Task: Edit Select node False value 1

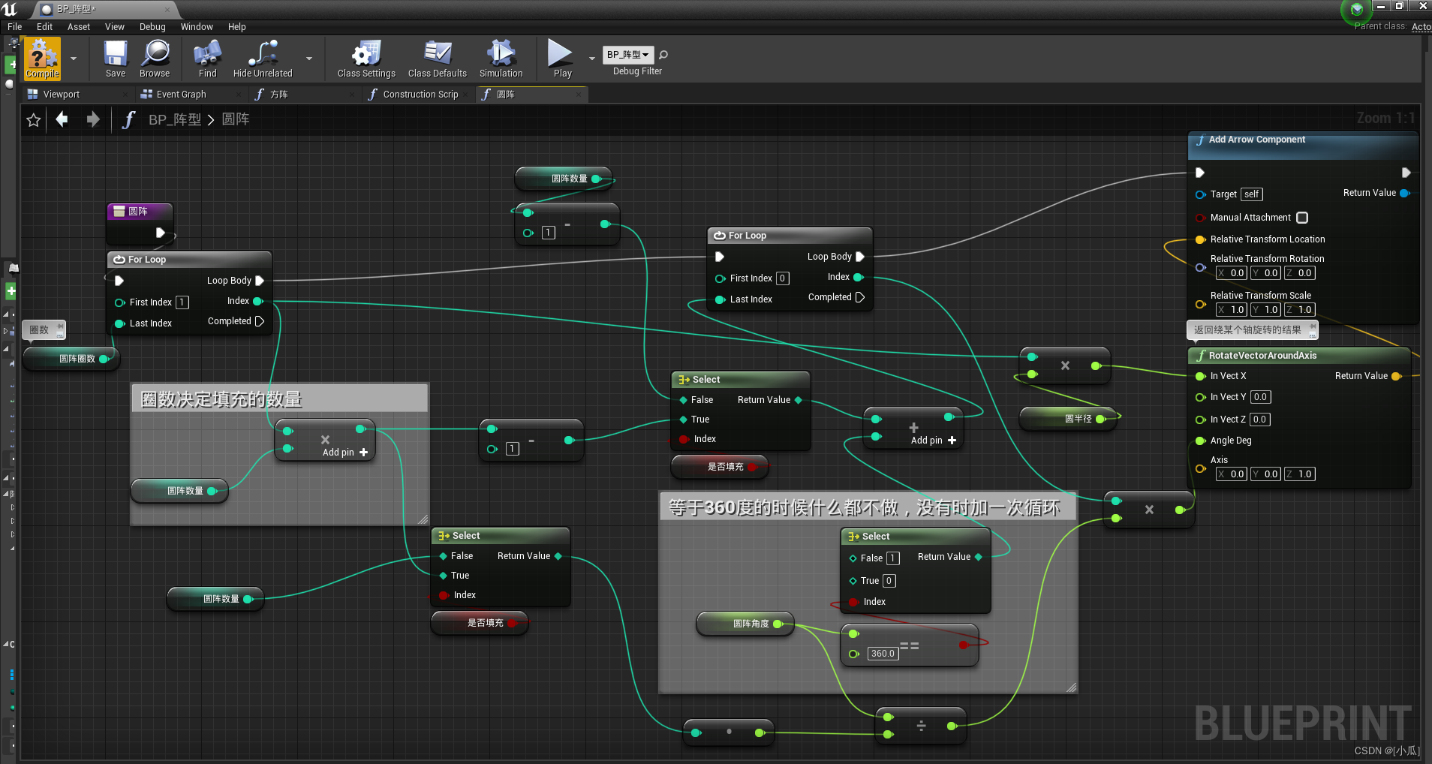Action: (x=892, y=558)
